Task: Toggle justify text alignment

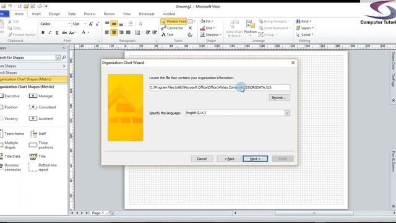Action: [128, 32]
